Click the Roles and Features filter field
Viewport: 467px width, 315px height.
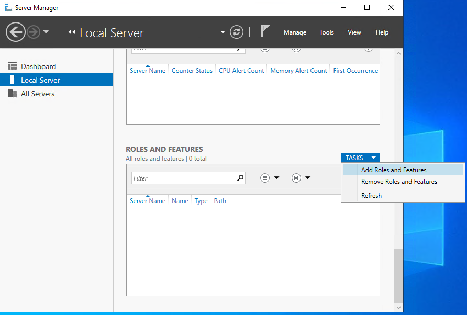[x=183, y=178]
